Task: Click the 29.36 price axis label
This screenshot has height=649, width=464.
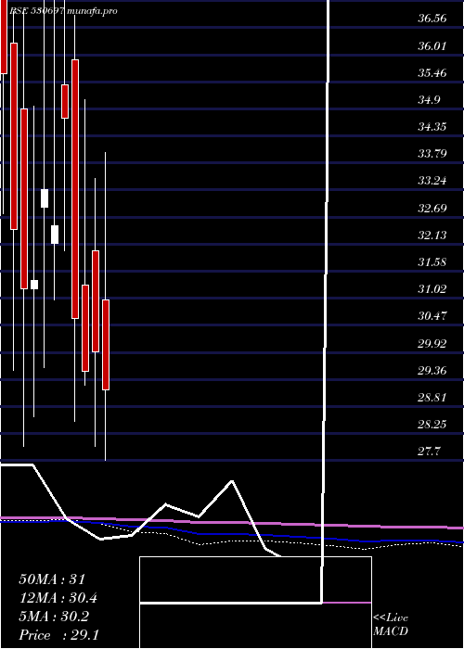Action: coord(432,371)
